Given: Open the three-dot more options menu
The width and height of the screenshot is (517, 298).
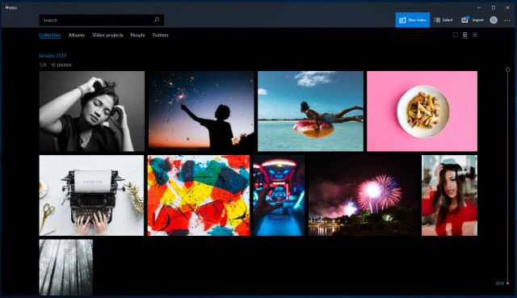Looking at the screenshot, I should click(x=507, y=20).
